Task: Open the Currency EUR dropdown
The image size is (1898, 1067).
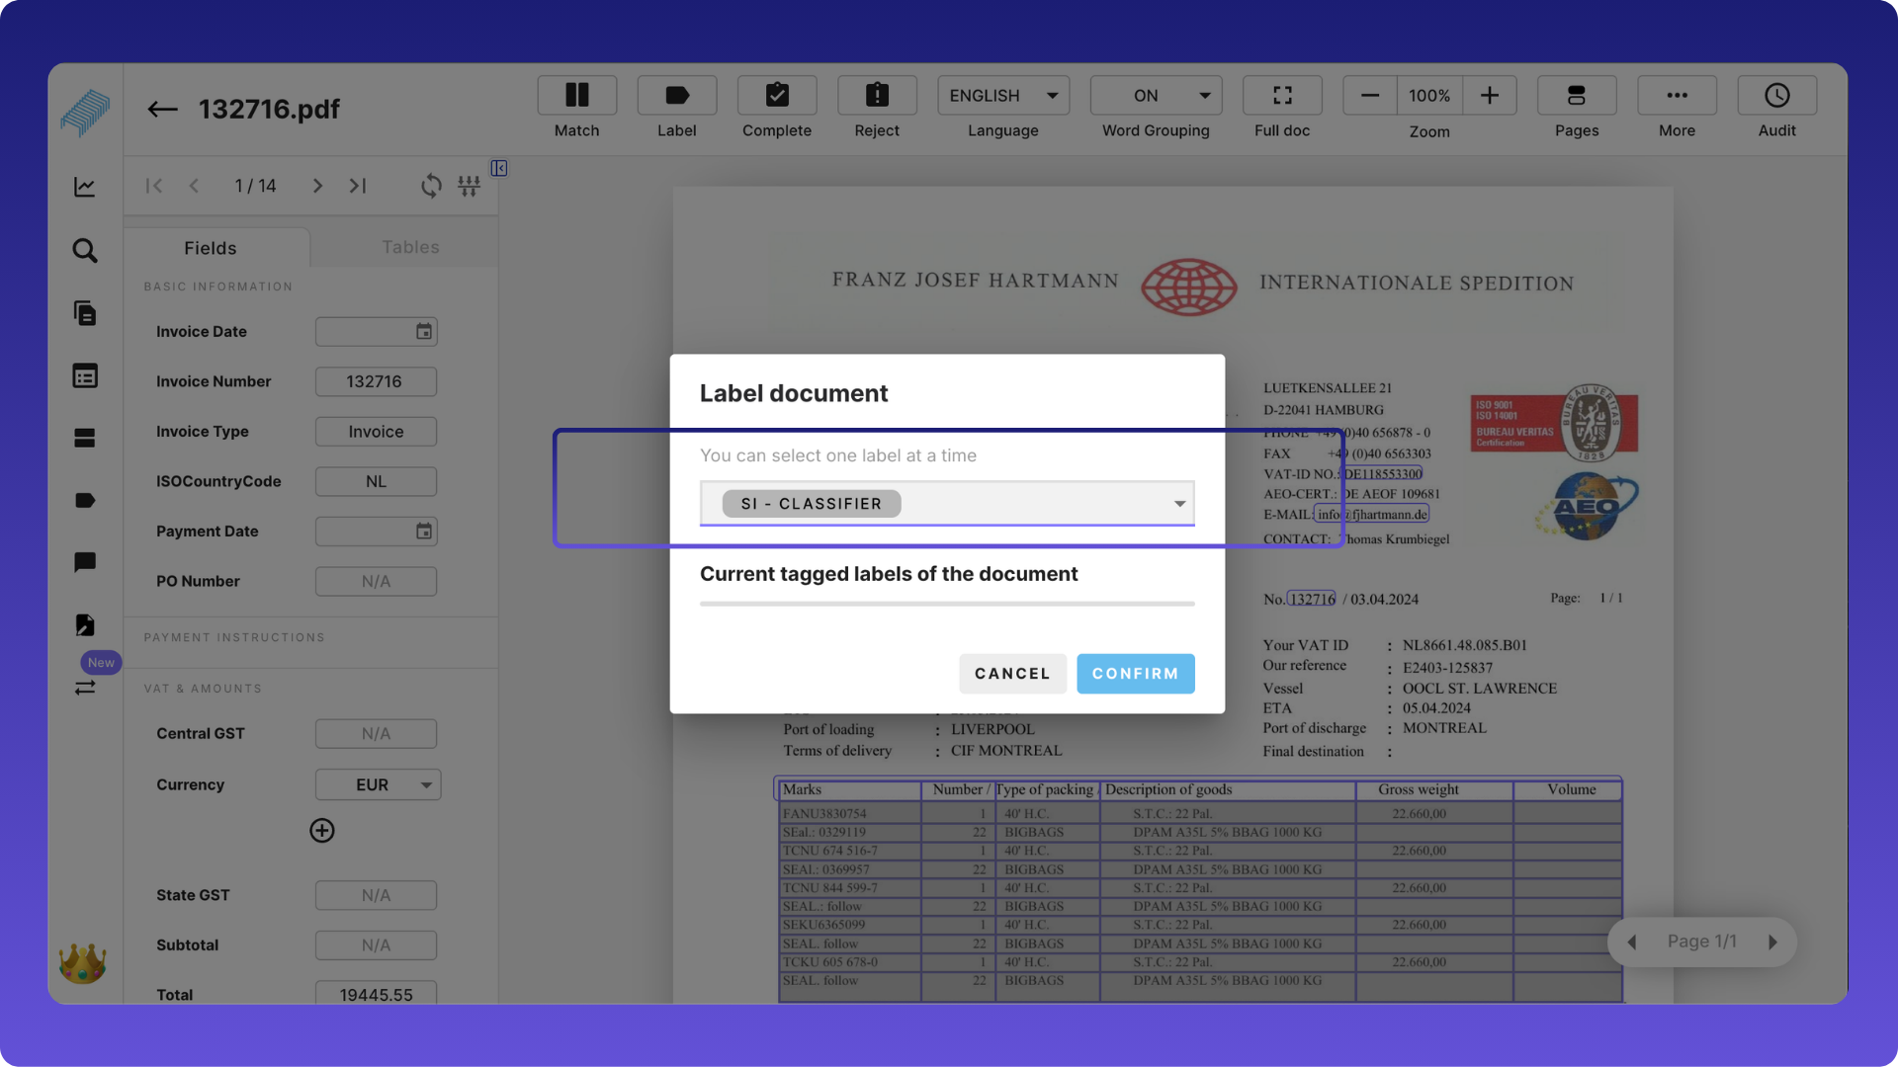Action: pyautogui.click(x=378, y=784)
